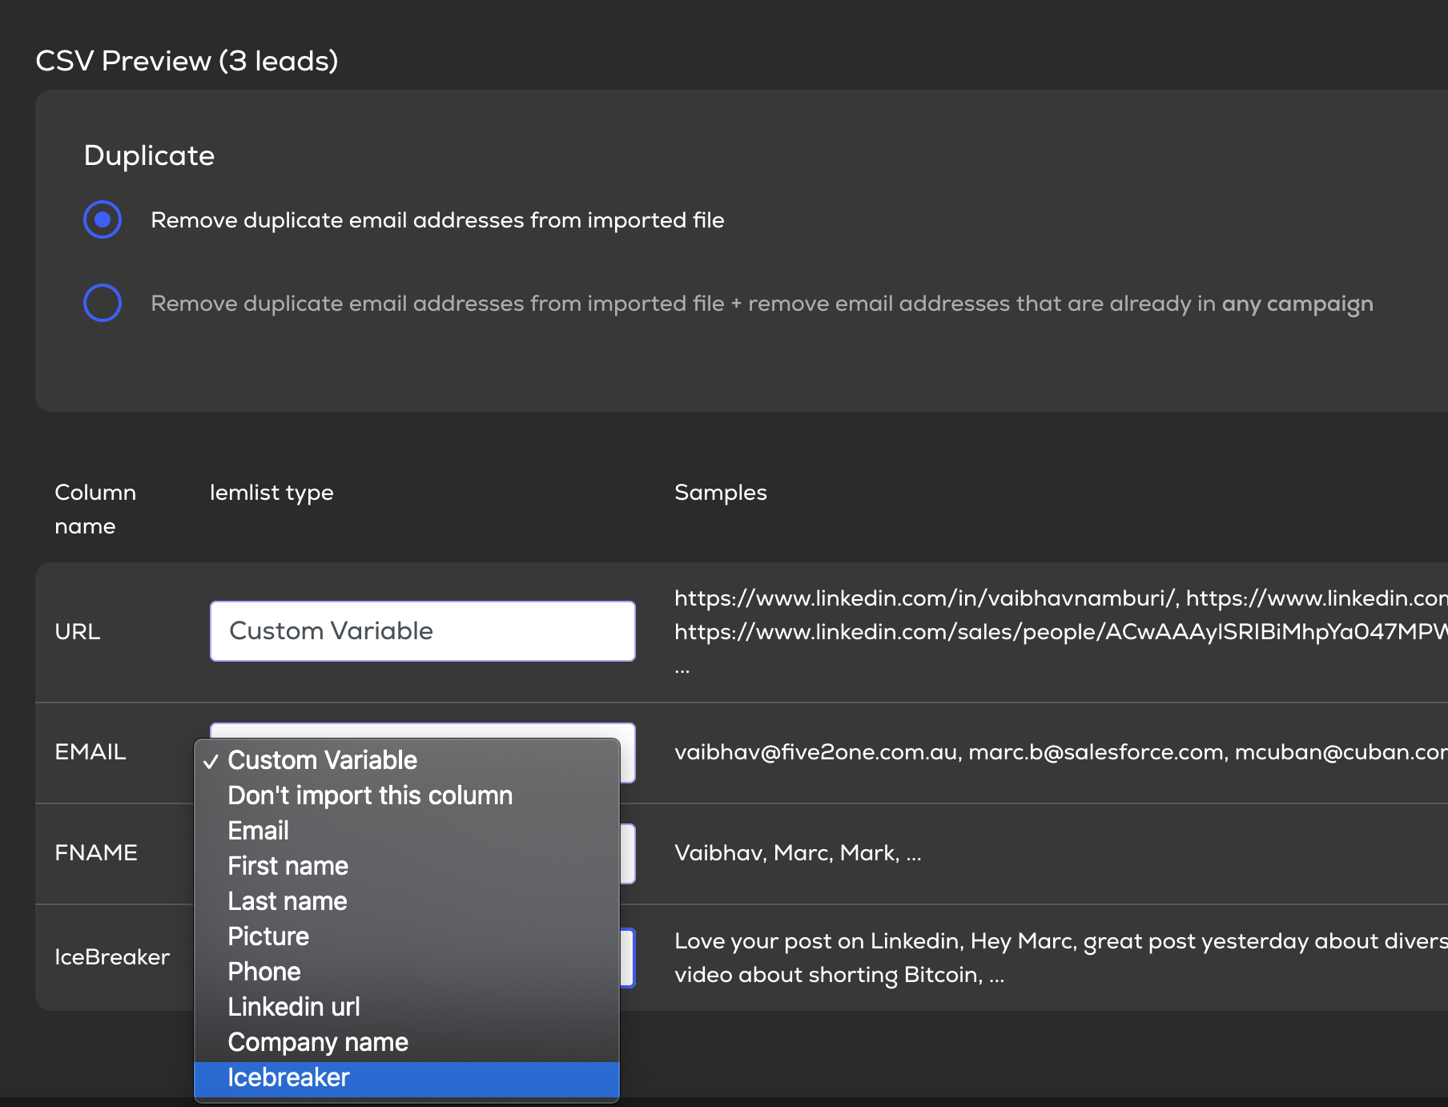Select the 'Picture' type option
This screenshot has height=1107, width=1448.
pyautogui.click(x=268, y=936)
